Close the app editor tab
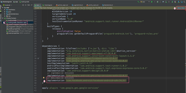This screenshot has width=186, height=93. tap(40, 5)
